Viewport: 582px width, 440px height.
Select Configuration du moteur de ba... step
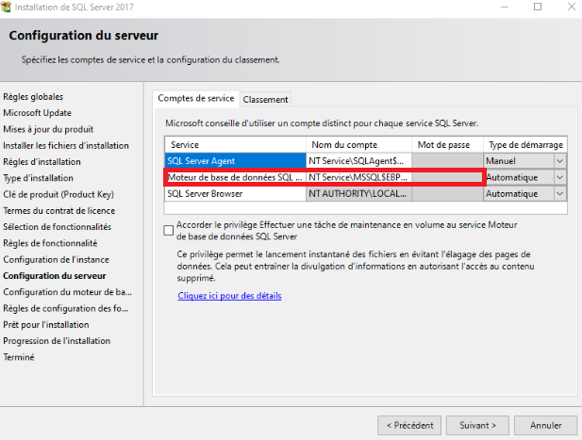68,292
